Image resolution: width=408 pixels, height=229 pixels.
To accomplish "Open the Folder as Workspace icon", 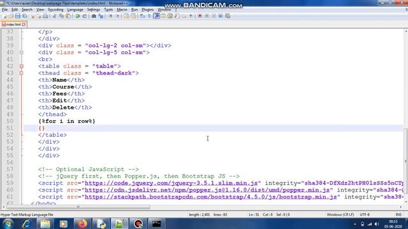I will [184, 16].
